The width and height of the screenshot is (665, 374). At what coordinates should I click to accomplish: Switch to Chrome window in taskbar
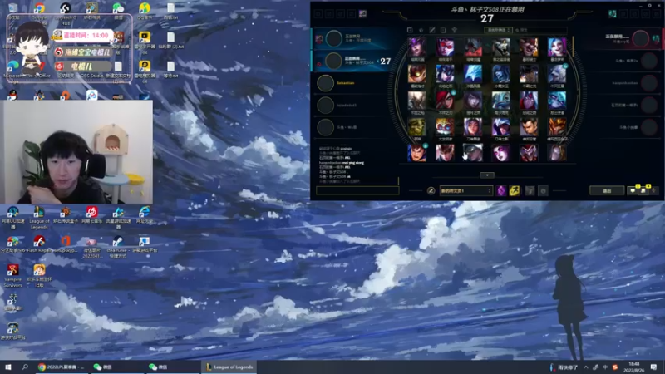62,367
